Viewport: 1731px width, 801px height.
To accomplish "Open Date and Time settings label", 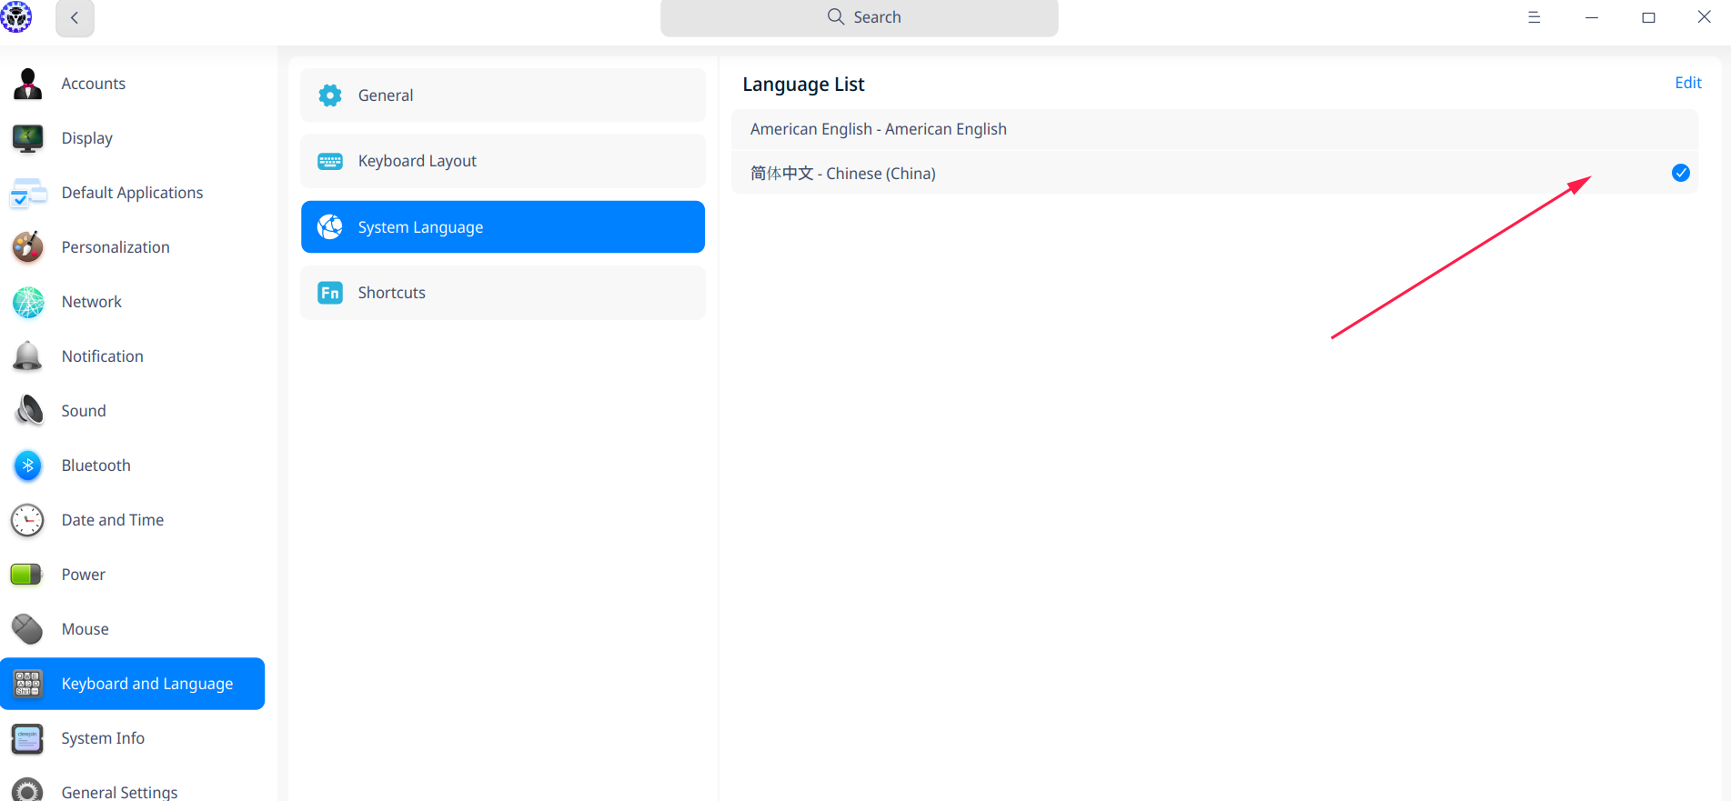I will pyautogui.click(x=113, y=520).
